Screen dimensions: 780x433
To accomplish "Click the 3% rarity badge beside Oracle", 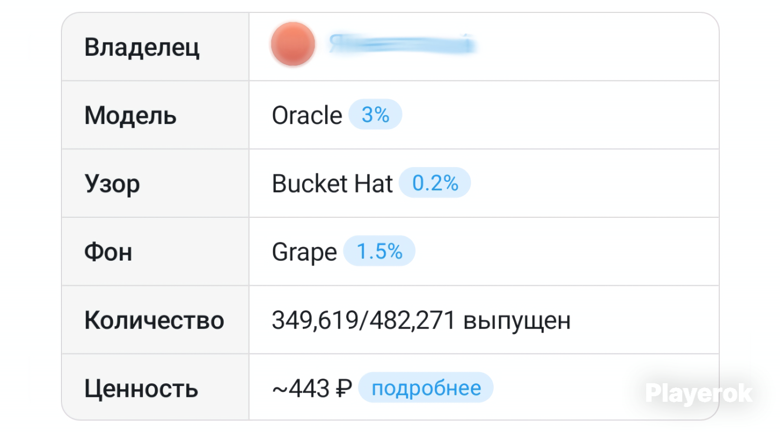I will pos(375,115).
